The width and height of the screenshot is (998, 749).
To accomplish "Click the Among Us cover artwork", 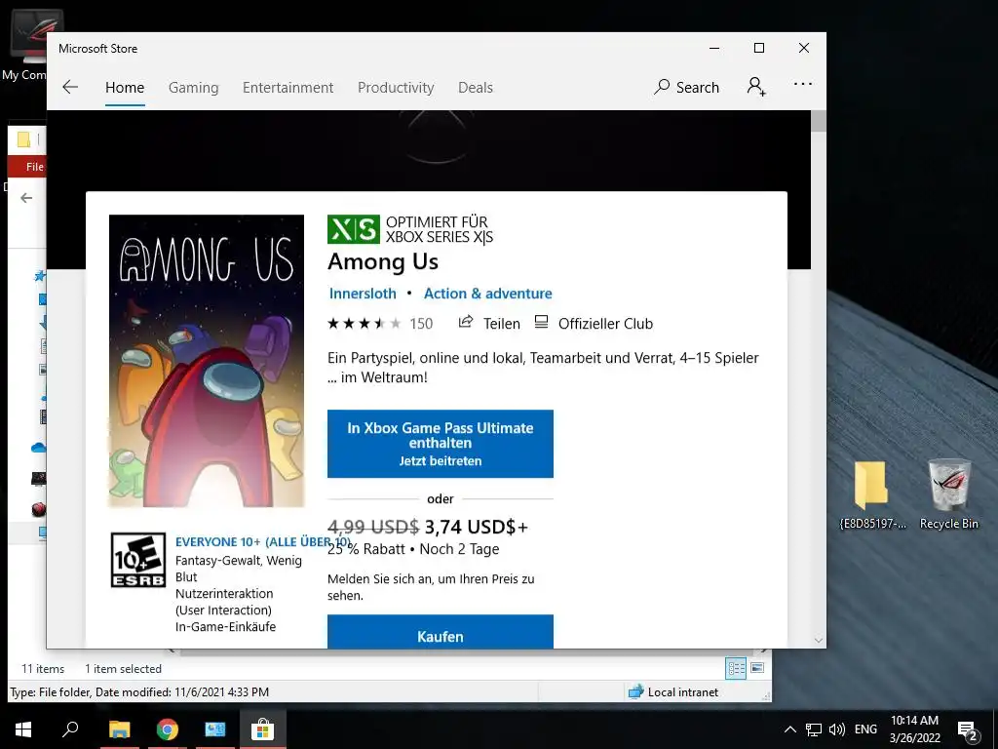I will tap(207, 361).
